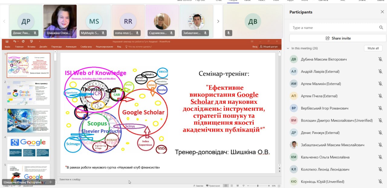Switch to Slide Sorter view in status bar
This screenshot has height=188, width=387.
(x=232, y=185)
